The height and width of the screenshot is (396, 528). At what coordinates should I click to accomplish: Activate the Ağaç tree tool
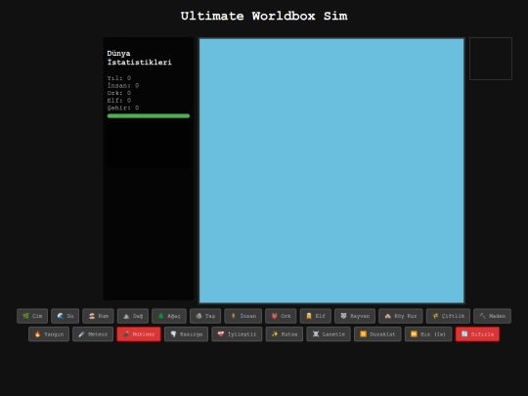[169, 316]
